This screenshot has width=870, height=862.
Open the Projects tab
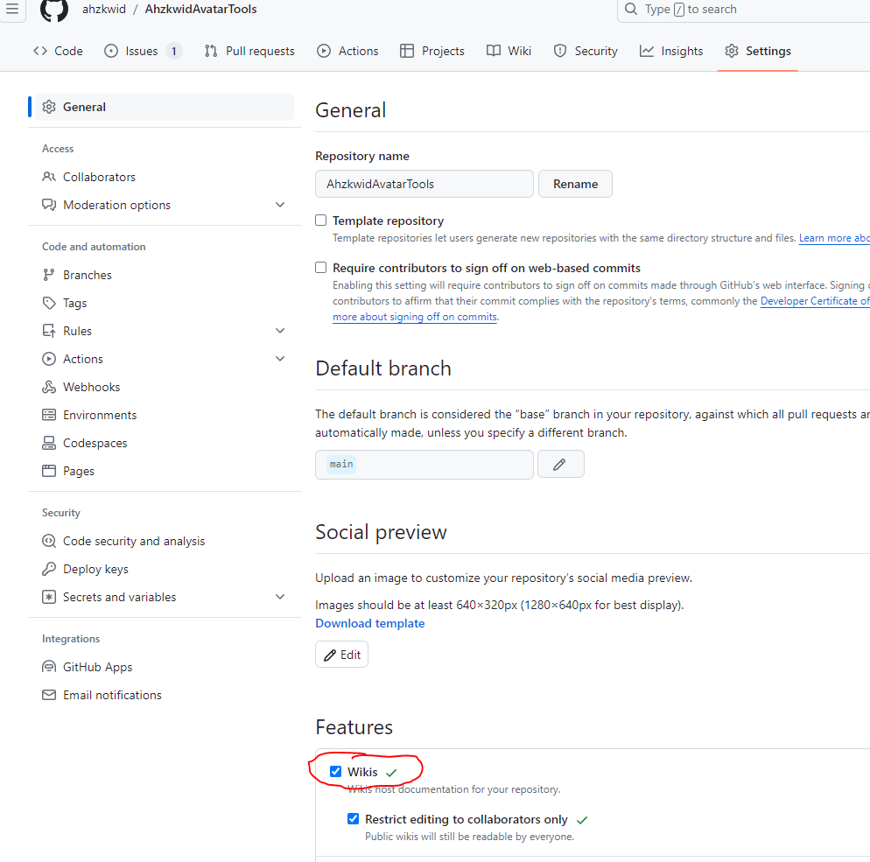[x=432, y=51]
